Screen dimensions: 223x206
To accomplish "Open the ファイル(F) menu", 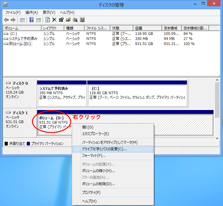I will [x=13, y=13].
